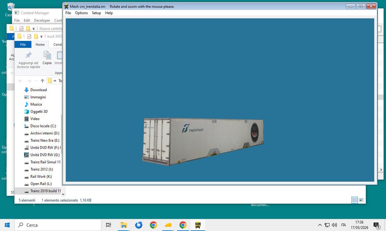The height and width of the screenshot is (231, 386).
Task: Select Download in the Explorer navigation pane
Action: click(39, 90)
